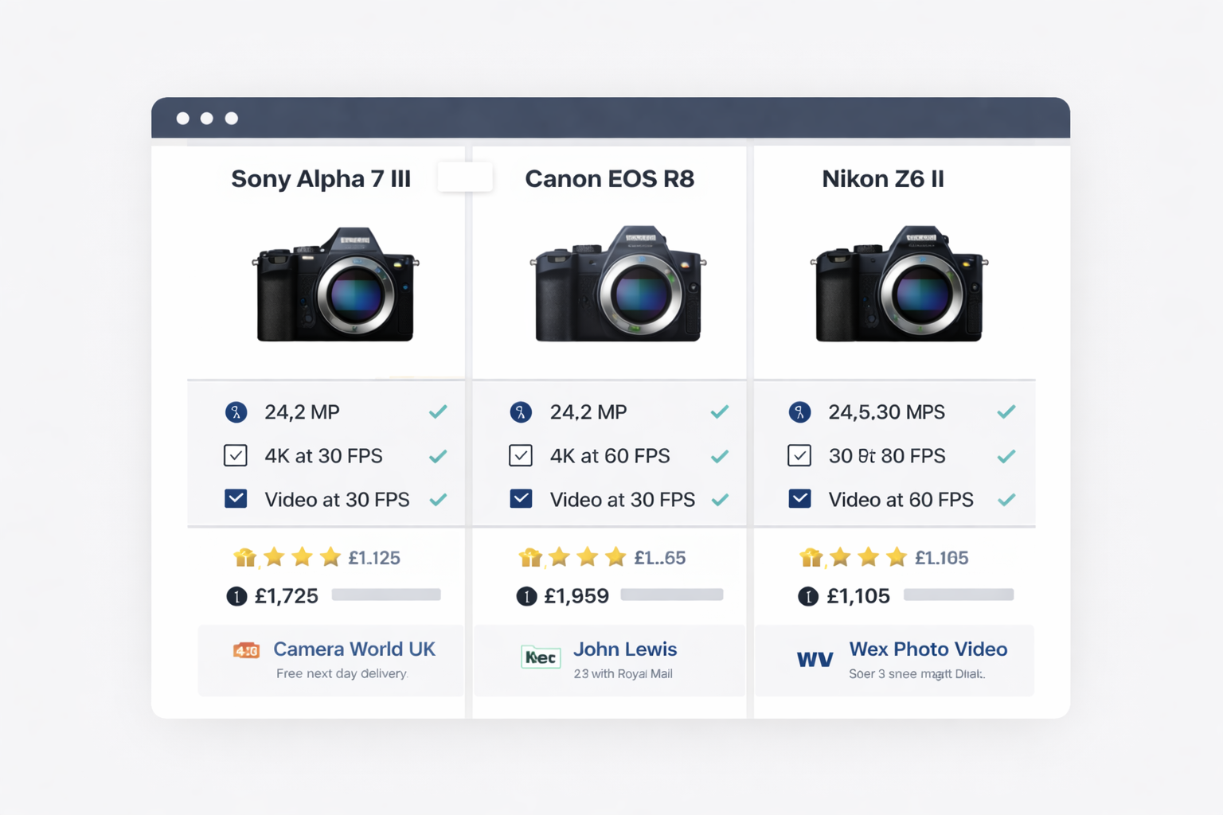The height and width of the screenshot is (815, 1223).
Task: Open the Wex Photo Video listing
Action: [927, 649]
